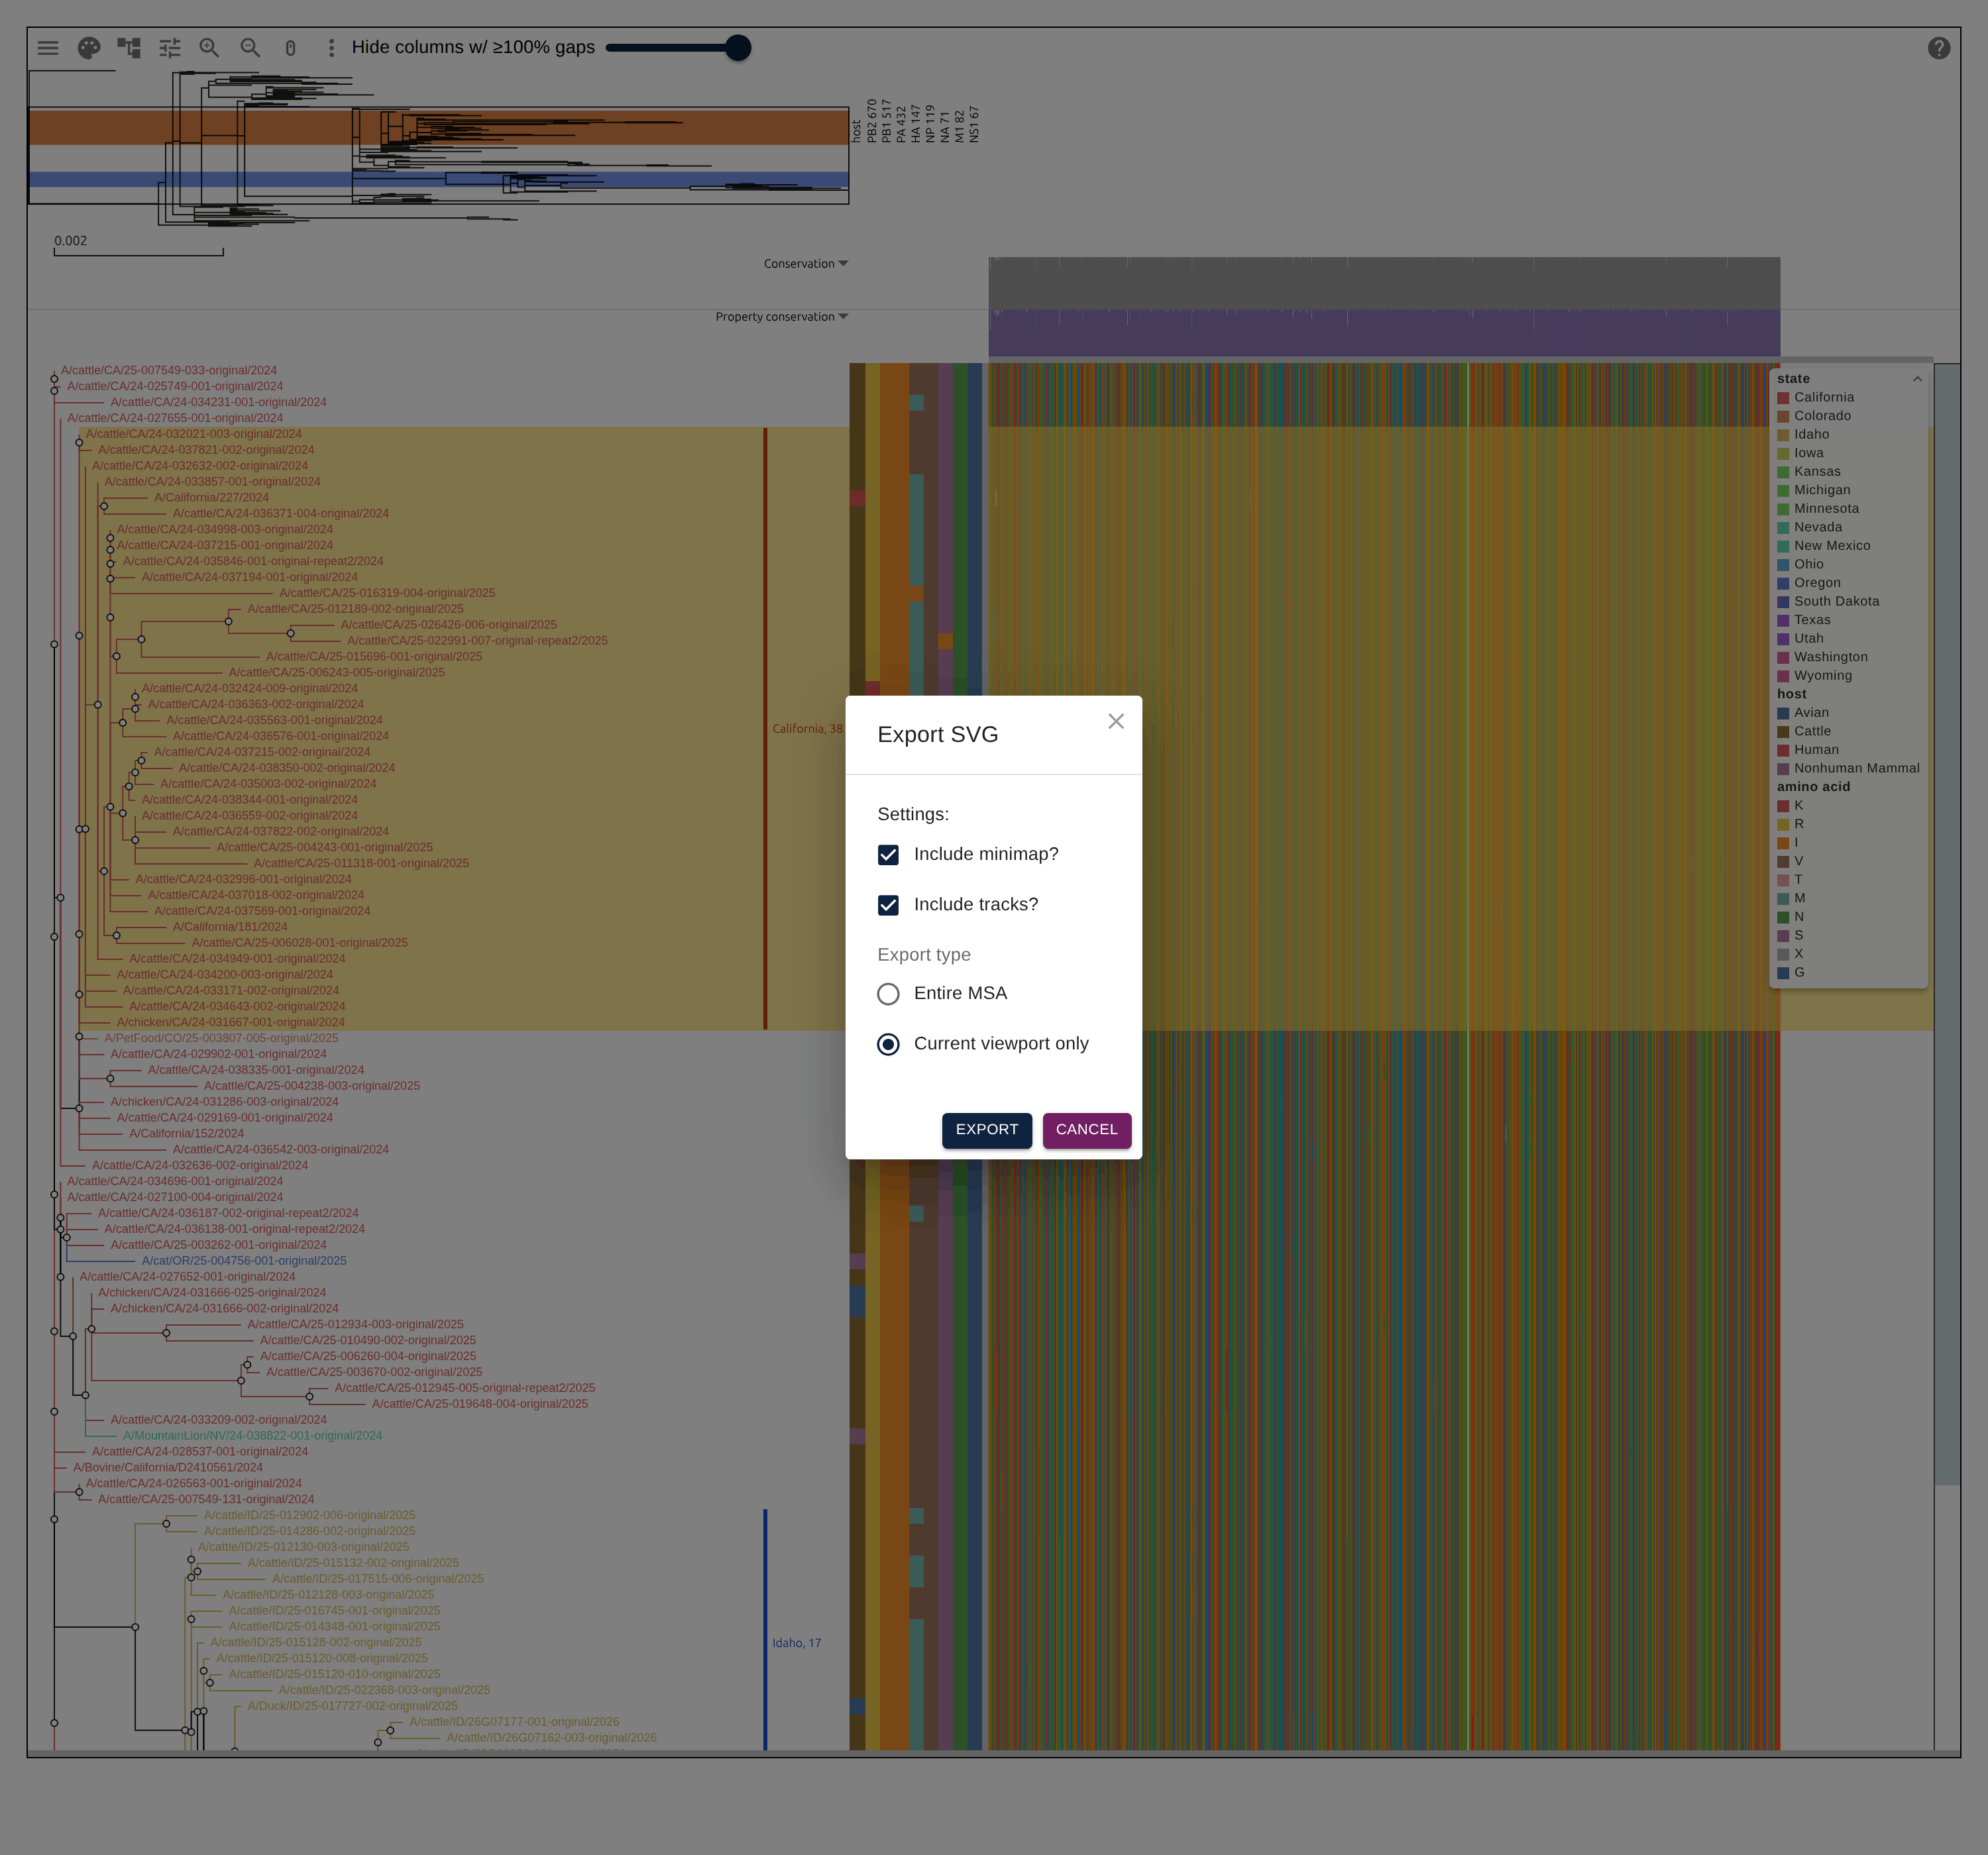Open the tune sliders settings icon
The height and width of the screenshot is (1855, 1988).
point(170,48)
